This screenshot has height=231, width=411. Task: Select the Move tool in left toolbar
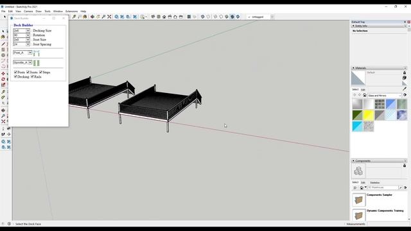tap(3, 74)
